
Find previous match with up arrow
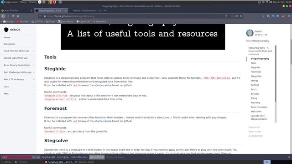coord(34,157)
